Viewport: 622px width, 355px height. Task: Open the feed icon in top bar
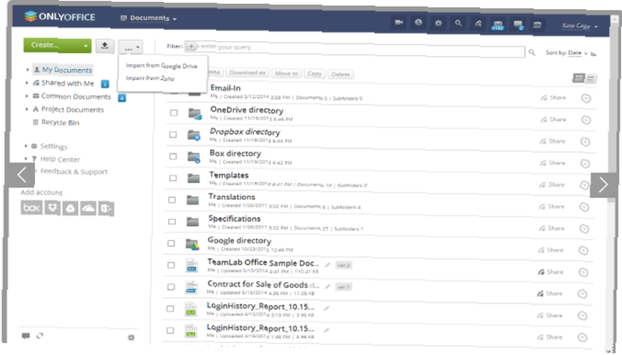tap(478, 24)
